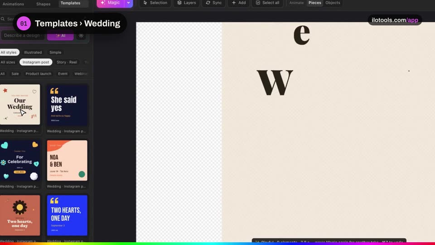435x245 pixels.
Task: Open the sunflower Two hearts, one day template
Action: coord(20,215)
